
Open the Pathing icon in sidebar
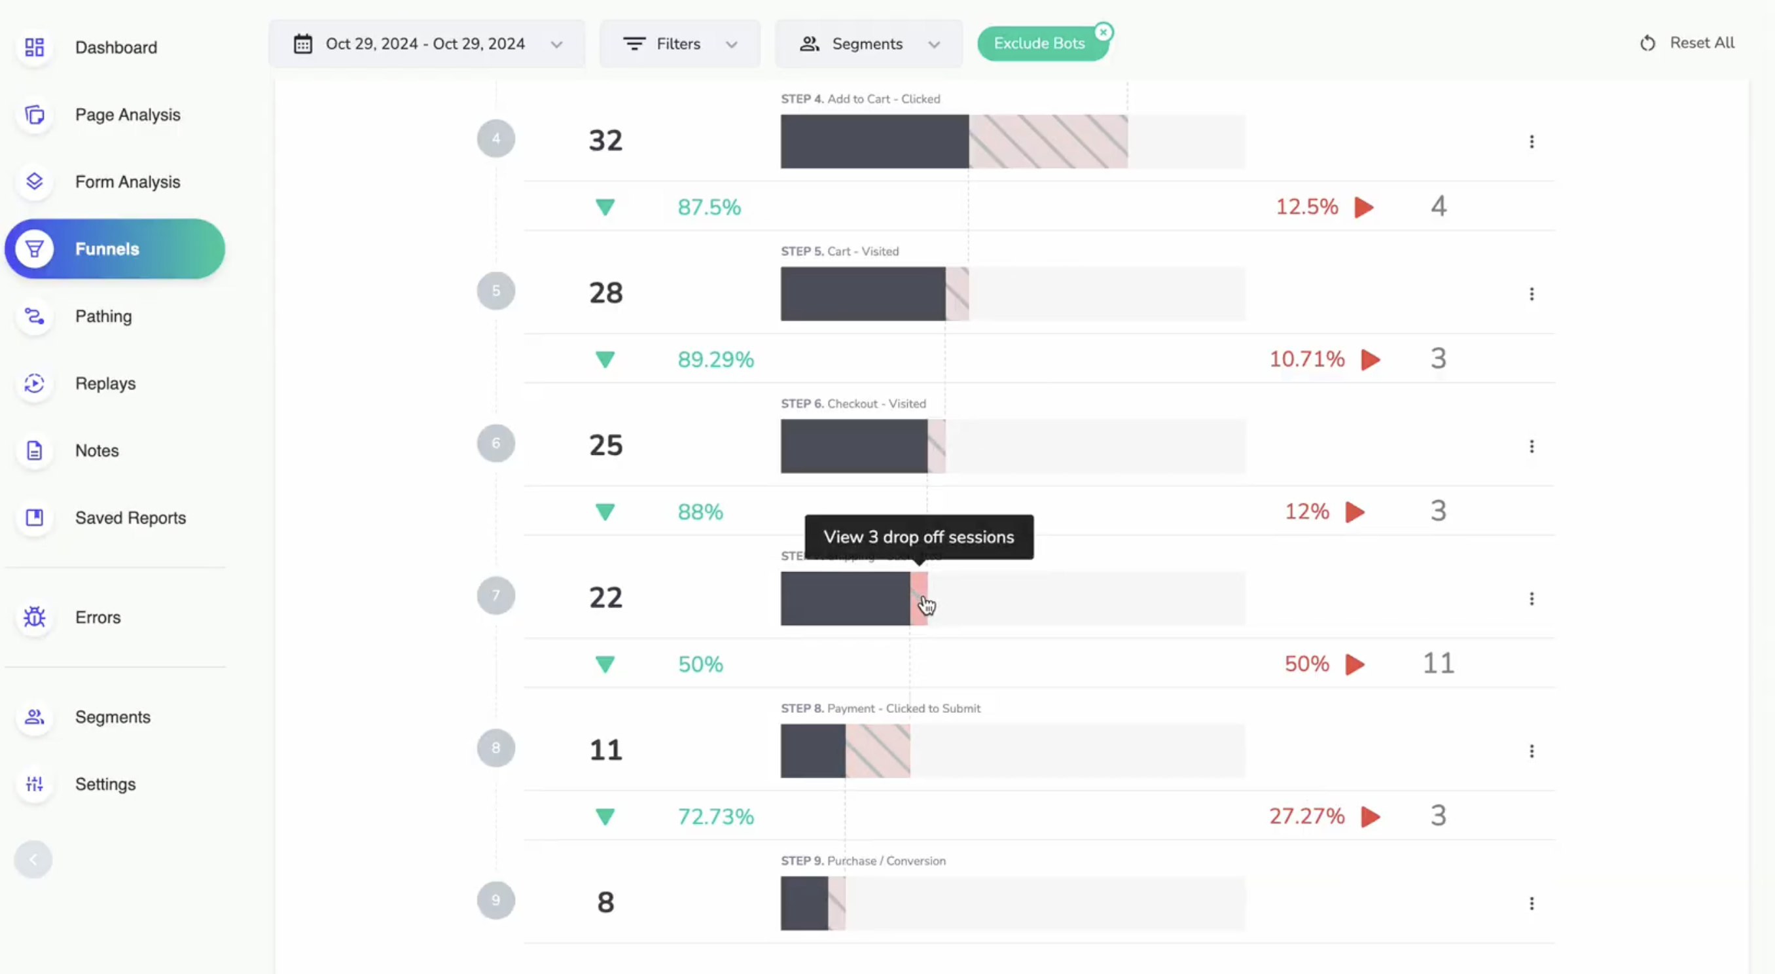coord(35,316)
